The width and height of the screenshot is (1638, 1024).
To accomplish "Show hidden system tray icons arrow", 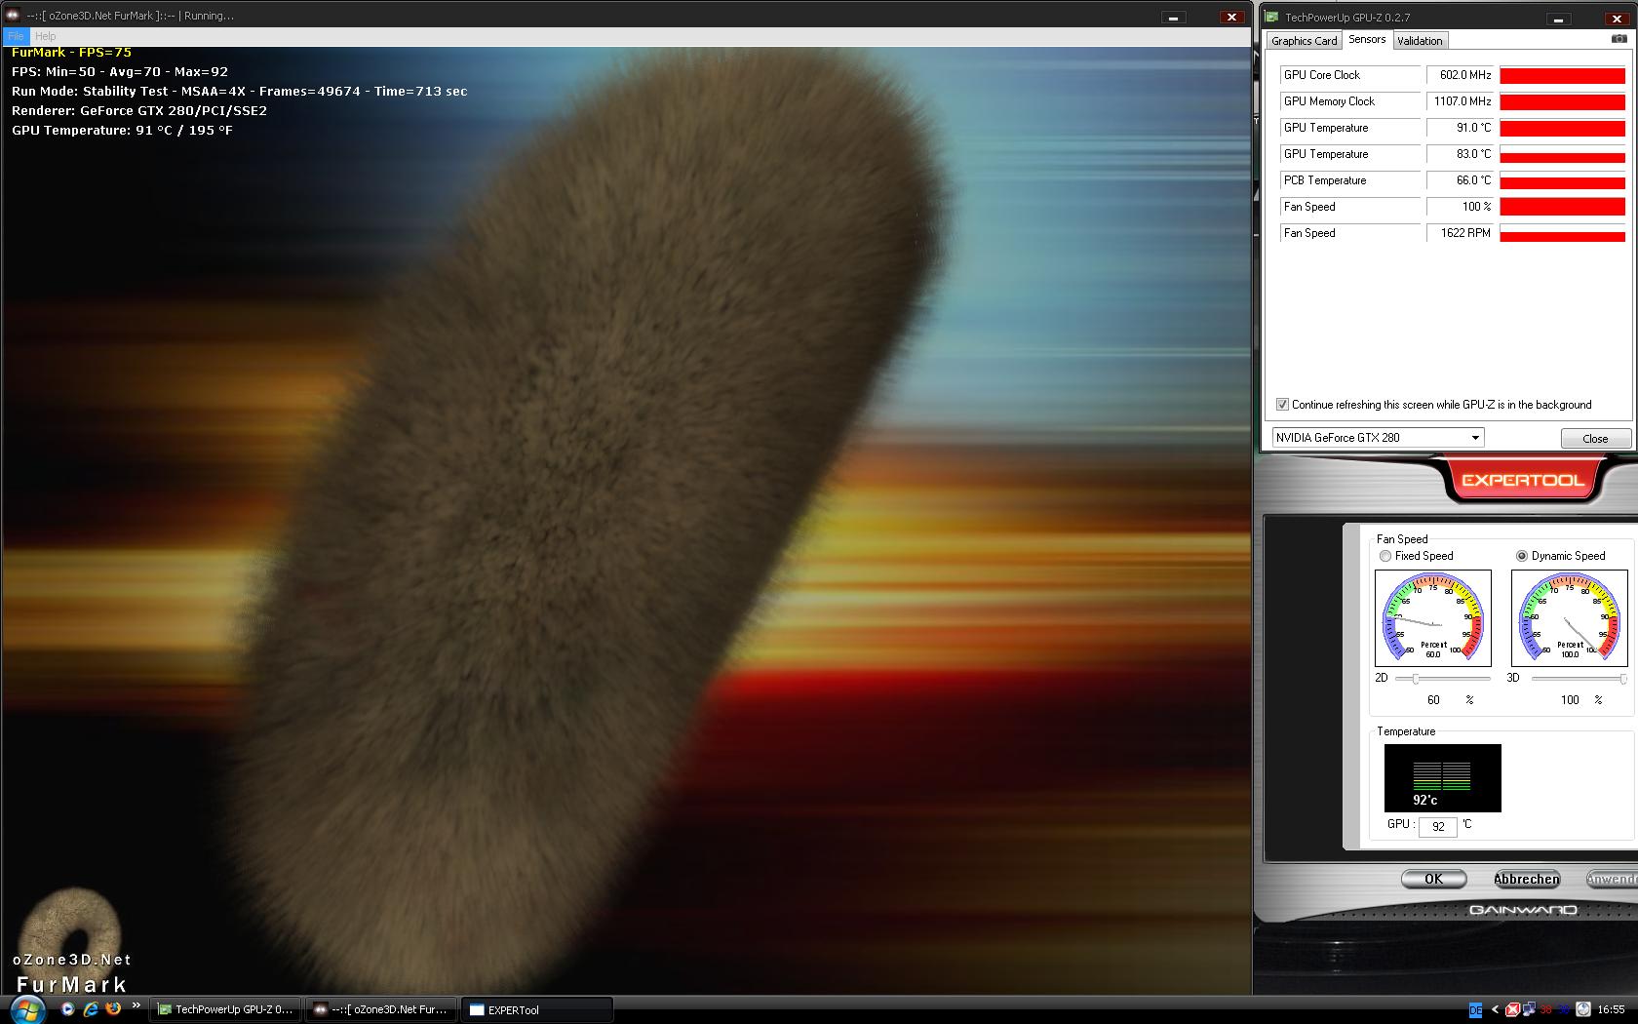I will 1495,1010.
